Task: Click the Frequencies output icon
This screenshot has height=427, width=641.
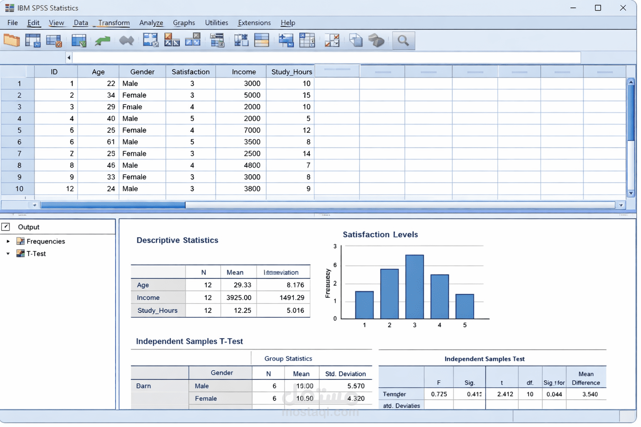Action: coord(20,241)
